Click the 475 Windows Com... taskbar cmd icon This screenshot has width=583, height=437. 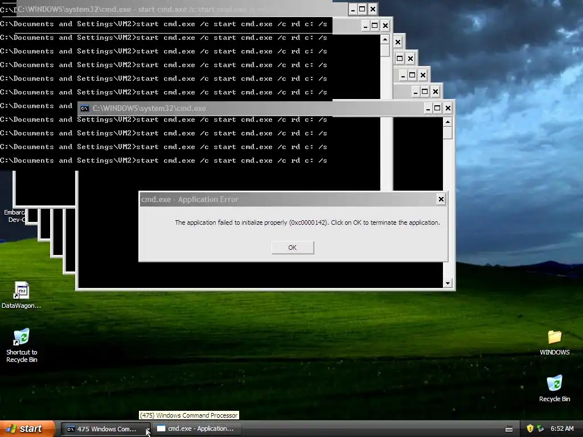[71, 429]
